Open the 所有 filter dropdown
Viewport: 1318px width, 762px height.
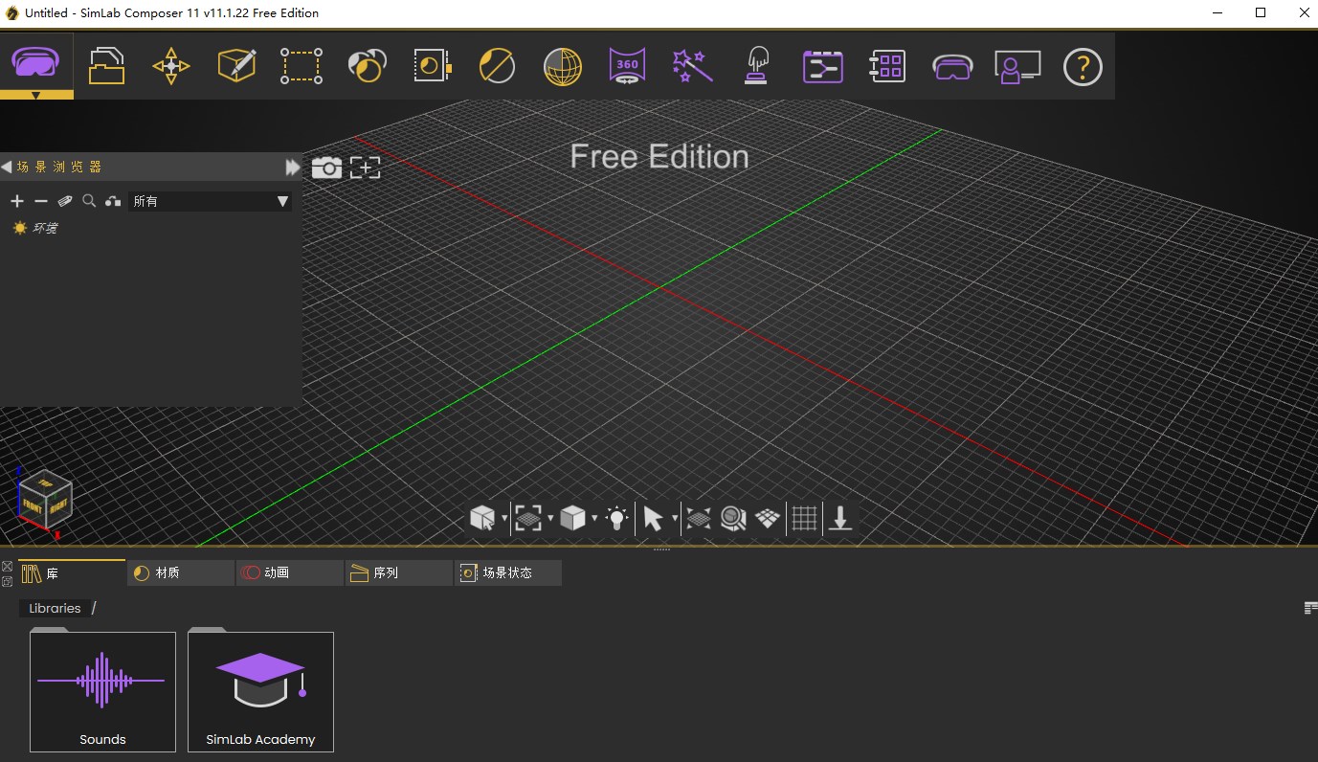pos(211,201)
